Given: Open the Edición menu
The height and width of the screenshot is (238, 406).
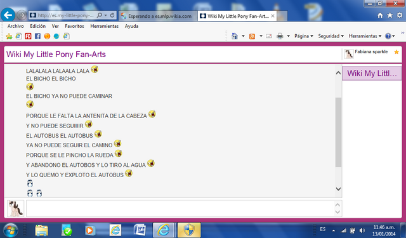Looking at the screenshot, I should 38,26.
